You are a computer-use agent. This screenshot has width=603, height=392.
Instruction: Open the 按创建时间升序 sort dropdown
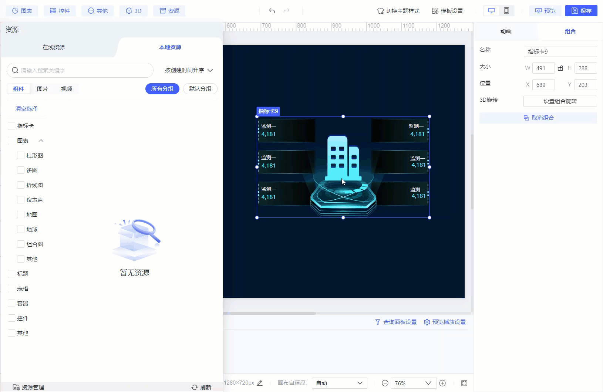point(189,70)
